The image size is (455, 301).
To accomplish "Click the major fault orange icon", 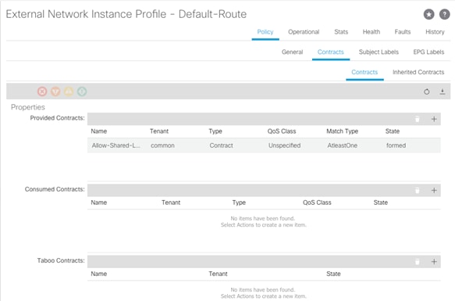I will 55,91.
